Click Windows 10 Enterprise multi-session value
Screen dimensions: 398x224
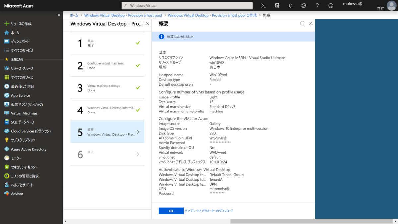pos(239,129)
